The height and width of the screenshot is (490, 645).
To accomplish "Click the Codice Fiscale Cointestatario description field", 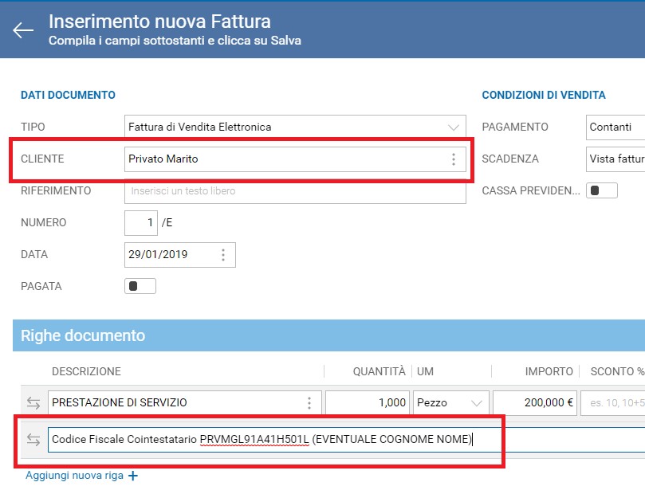I will (x=346, y=440).
